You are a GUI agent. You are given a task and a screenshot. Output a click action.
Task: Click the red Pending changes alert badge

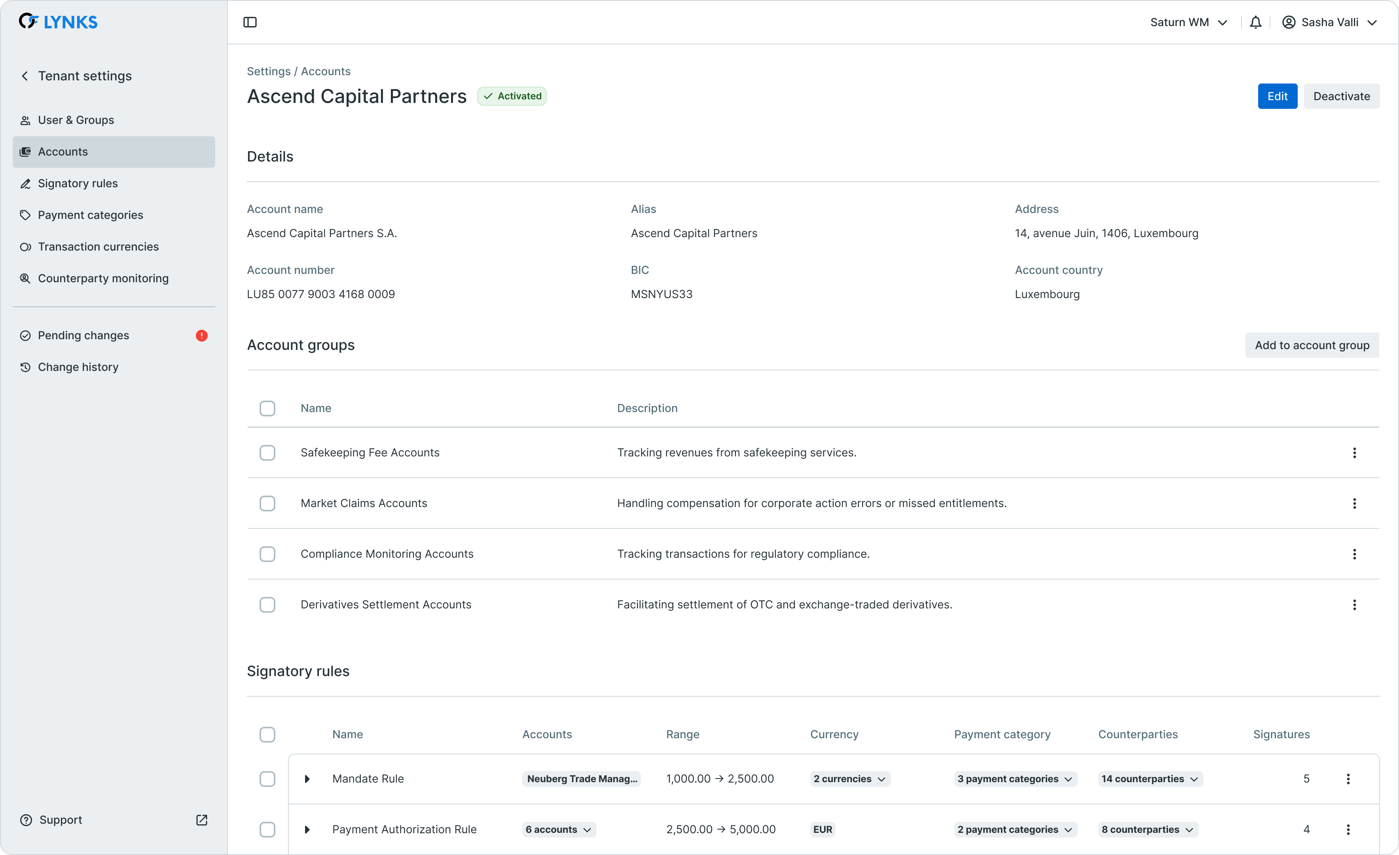(x=201, y=336)
